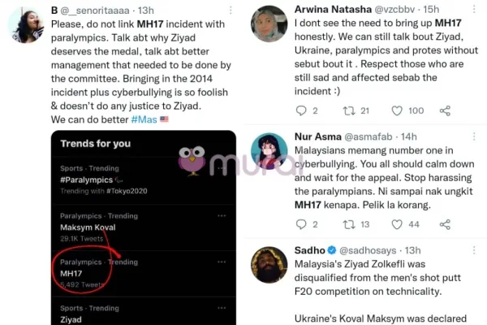This screenshot has width=487, height=325.
Task: Open more options for MH17 trend
Action: pos(222,262)
